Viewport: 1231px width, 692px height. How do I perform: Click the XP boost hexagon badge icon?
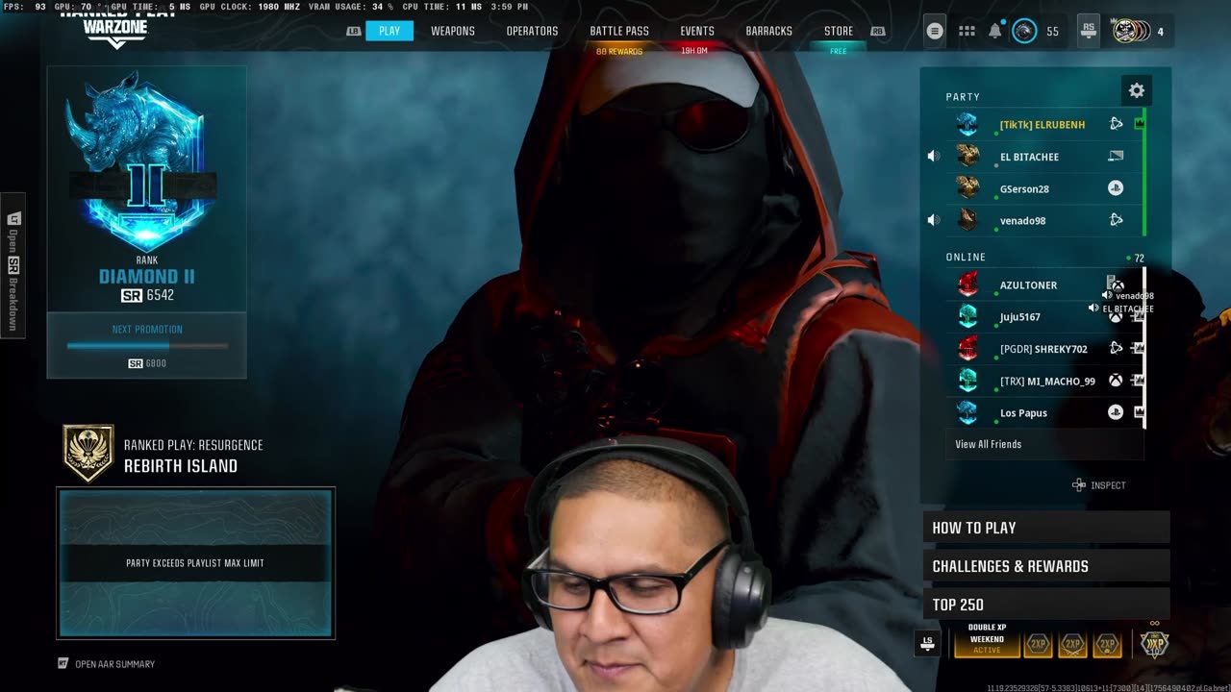(1154, 643)
